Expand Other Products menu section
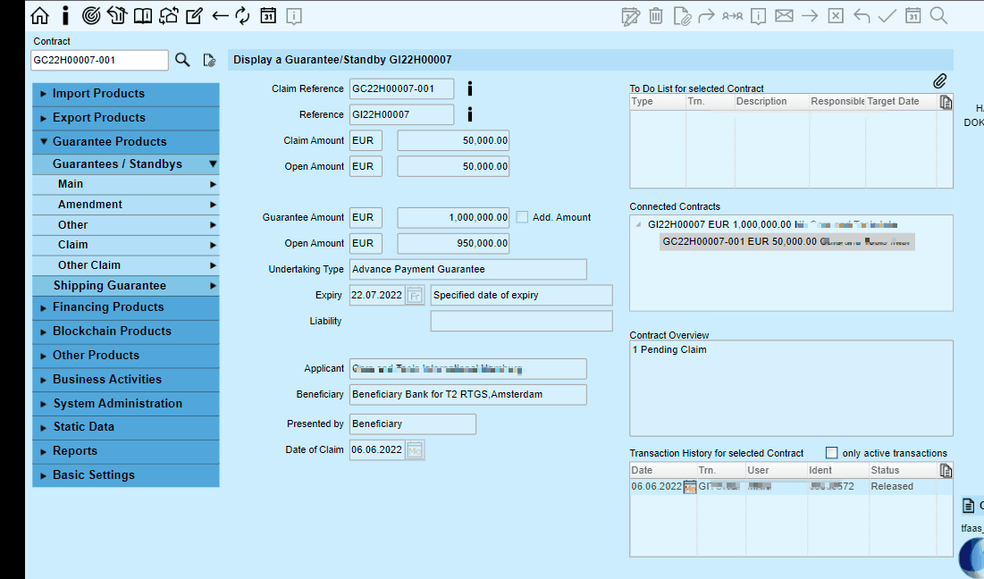This screenshot has height=579, width=984. click(x=125, y=356)
